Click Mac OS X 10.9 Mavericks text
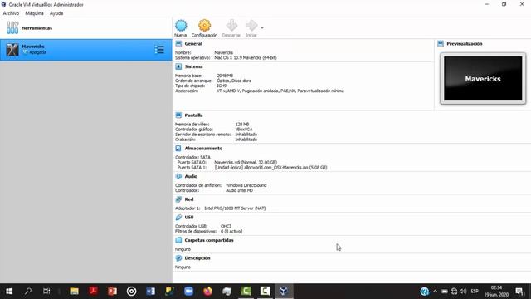The width and height of the screenshot is (531, 299). pos(246,57)
